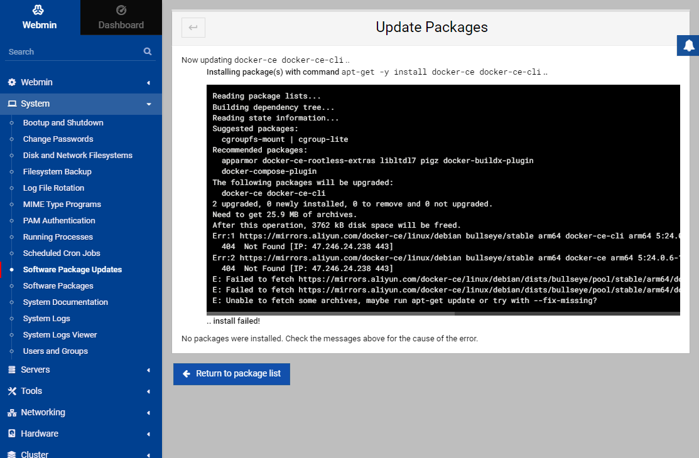Open Running Processes

point(58,237)
